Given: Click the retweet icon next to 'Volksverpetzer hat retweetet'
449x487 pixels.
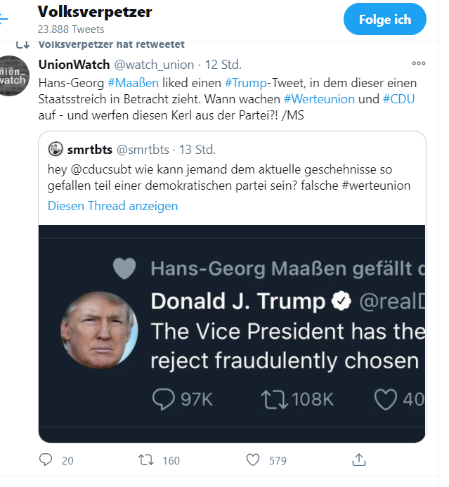Looking at the screenshot, I should 22,45.
